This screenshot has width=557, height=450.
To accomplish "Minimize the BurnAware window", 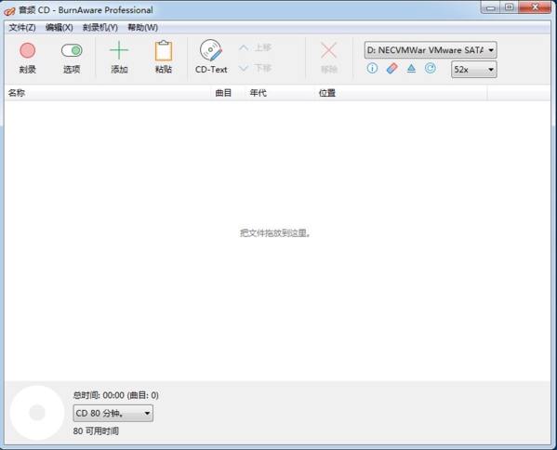I will (x=491, y=7).
